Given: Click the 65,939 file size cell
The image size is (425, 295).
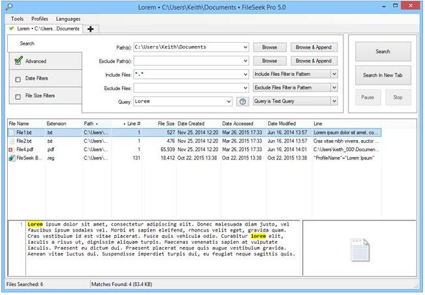Looking at the screenshot, I should pos(167,150).
